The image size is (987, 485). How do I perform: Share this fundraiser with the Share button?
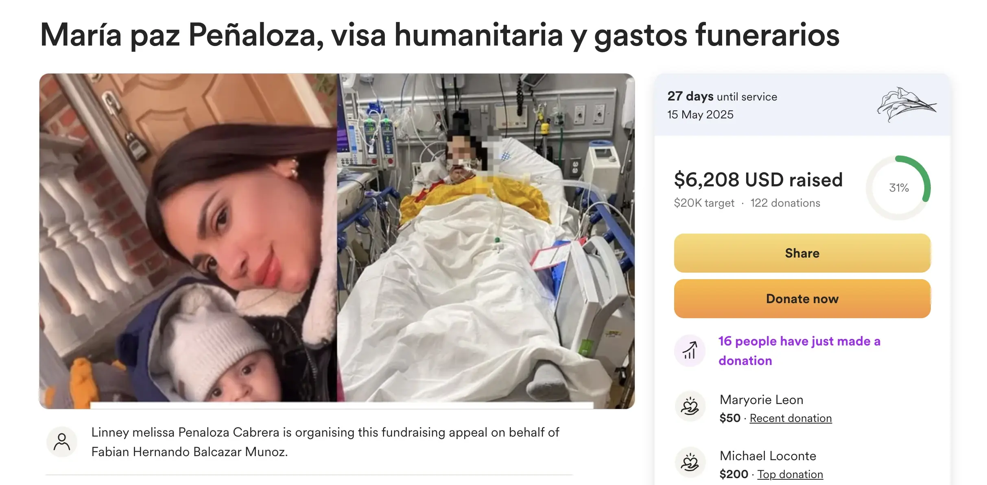(802, 253)
